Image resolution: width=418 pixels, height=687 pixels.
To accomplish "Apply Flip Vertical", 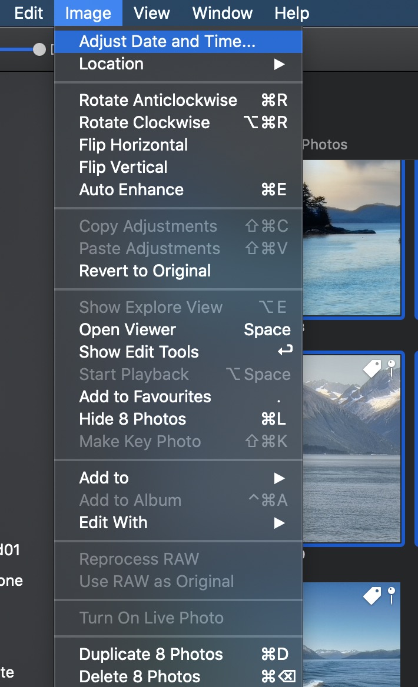I will 123,167.
